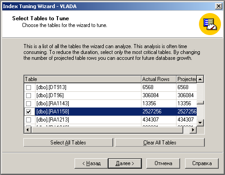225x175 pixels.
Task: Uncheck the [dbo].[RA1158] checkbox
Action: pyautogui.click(x=28, y=112)
